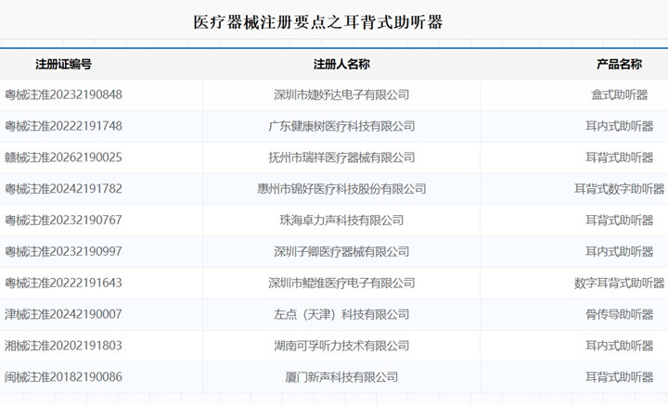This screenshot has width=668, height=404.
Task: Select registration number 粤械注准20222191748
Action: 63,126
